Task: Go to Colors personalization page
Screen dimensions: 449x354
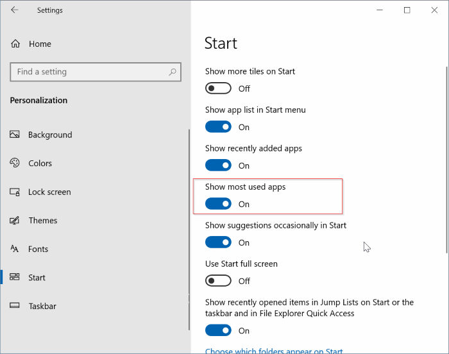Action: 94,164
